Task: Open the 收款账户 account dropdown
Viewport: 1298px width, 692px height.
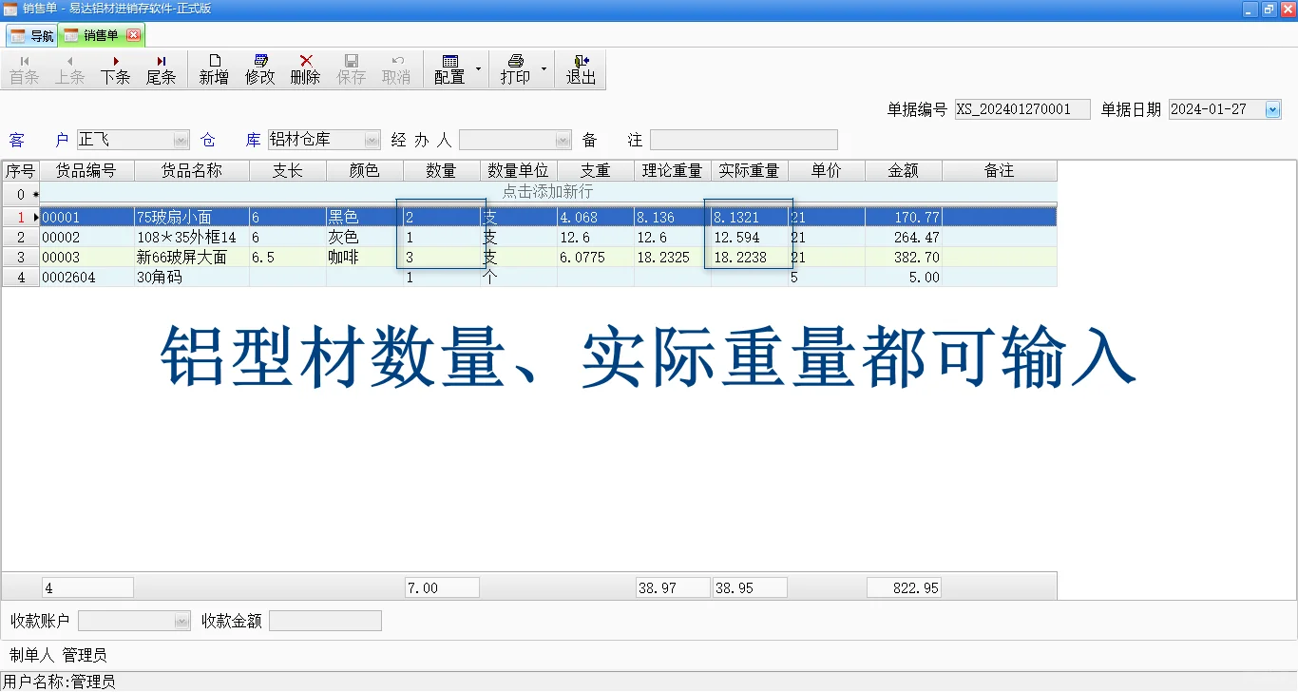Action: (x=182, y=620)
